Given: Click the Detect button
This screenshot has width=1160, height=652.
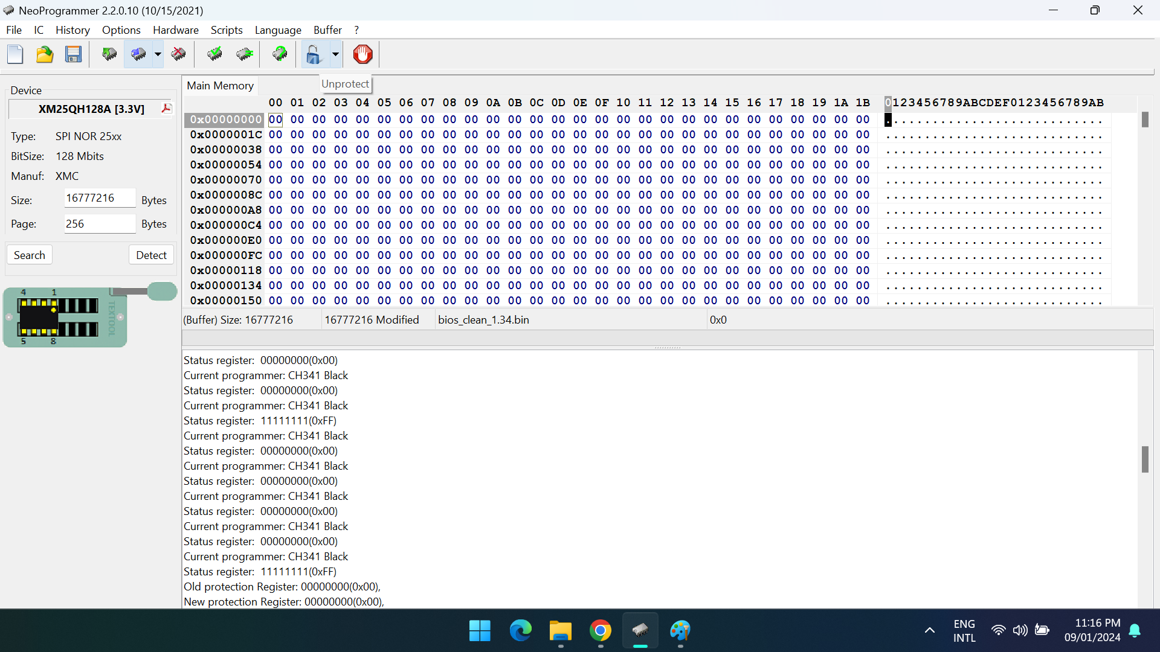Looking at the screenshot, I should [151, 255].
